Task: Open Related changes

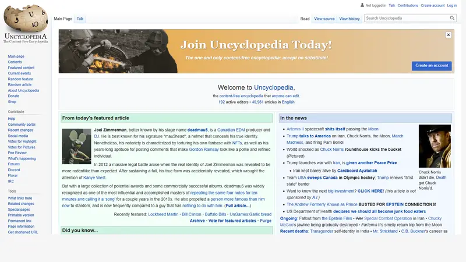Action: (21, 204)
